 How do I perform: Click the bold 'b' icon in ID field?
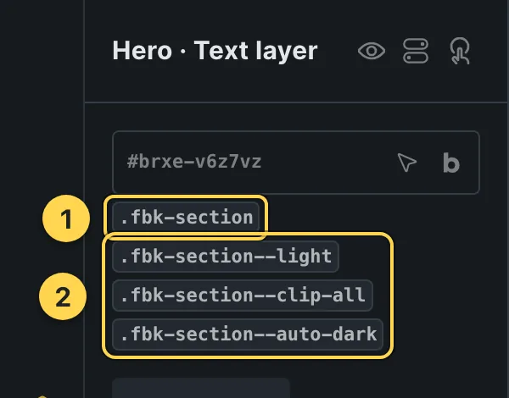click(x=451, y=163)
